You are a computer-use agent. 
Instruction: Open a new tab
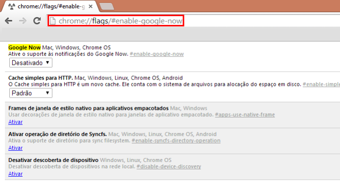(x=107, y=6)
